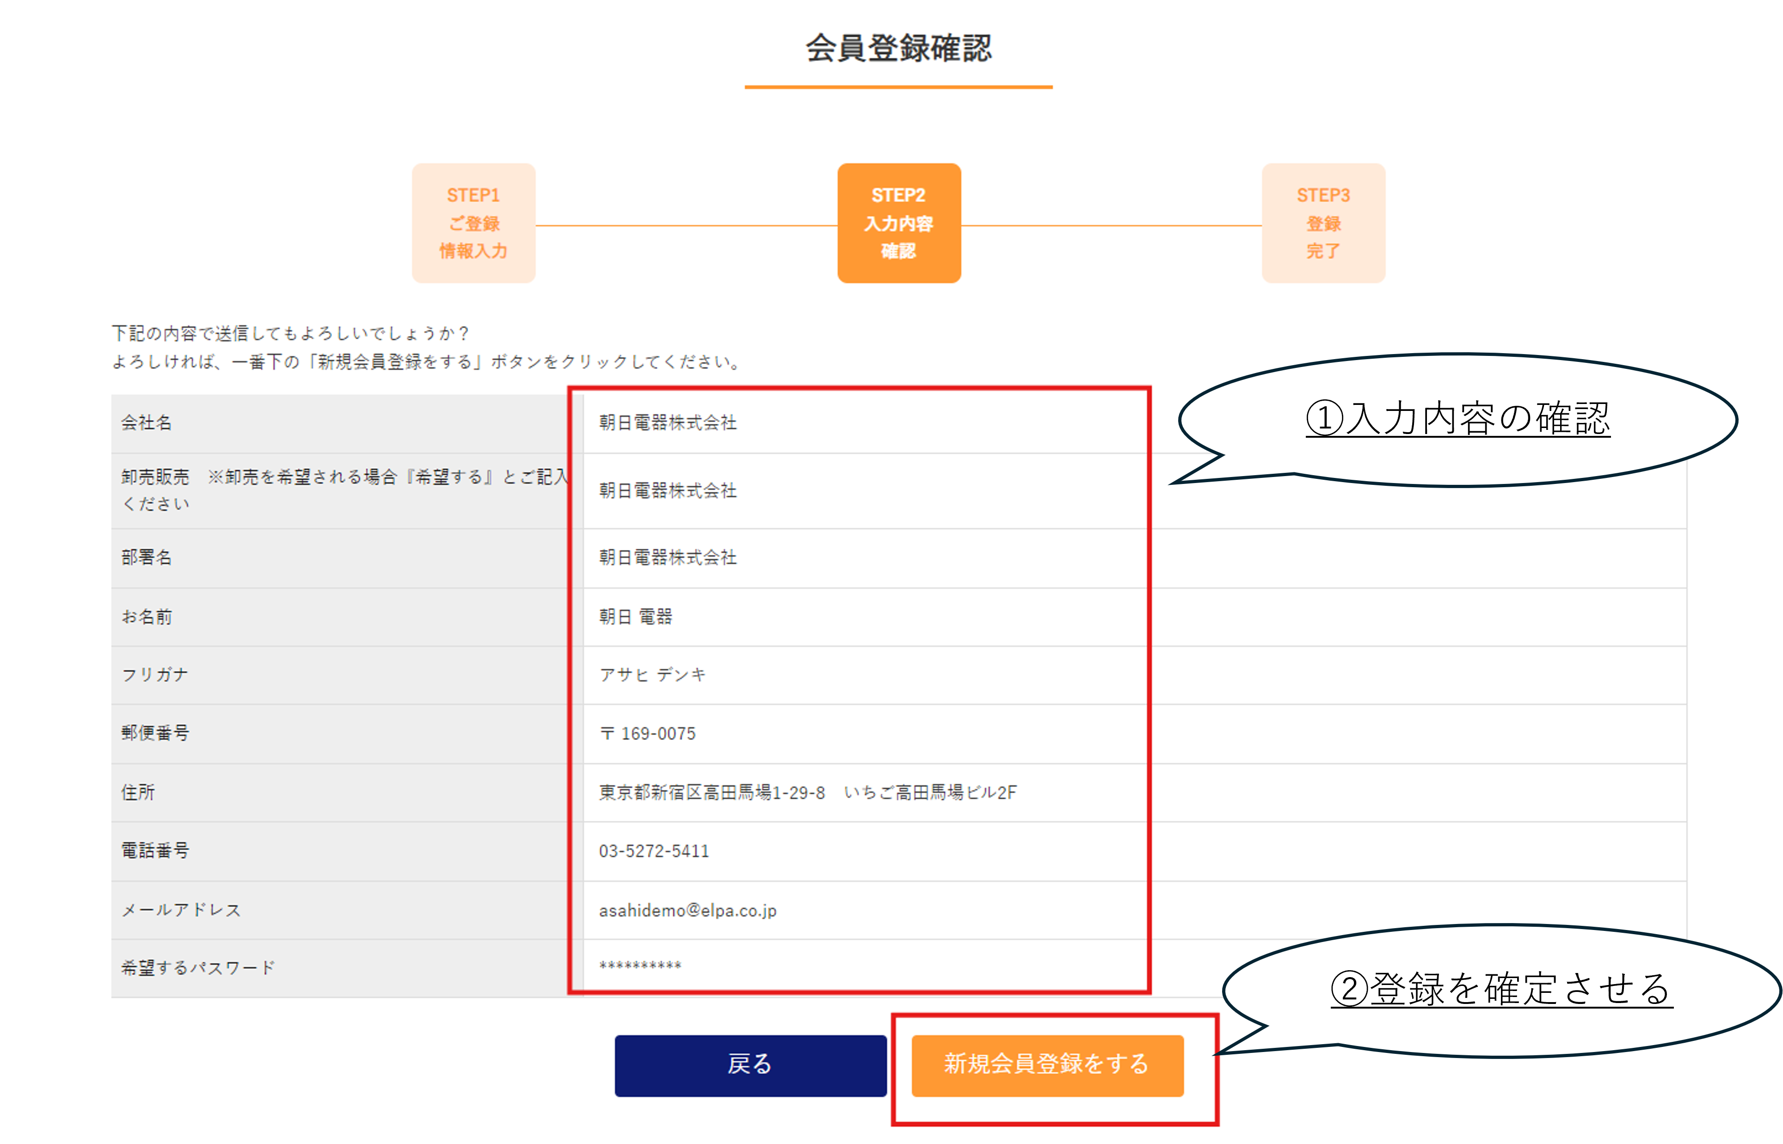The image size is (1783, 1144).
Task: Click the company name value 朝日電器株式会社
Action: click(667, 422)
